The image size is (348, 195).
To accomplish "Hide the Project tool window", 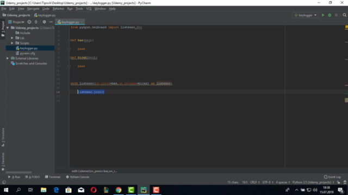I will point(51,22).
